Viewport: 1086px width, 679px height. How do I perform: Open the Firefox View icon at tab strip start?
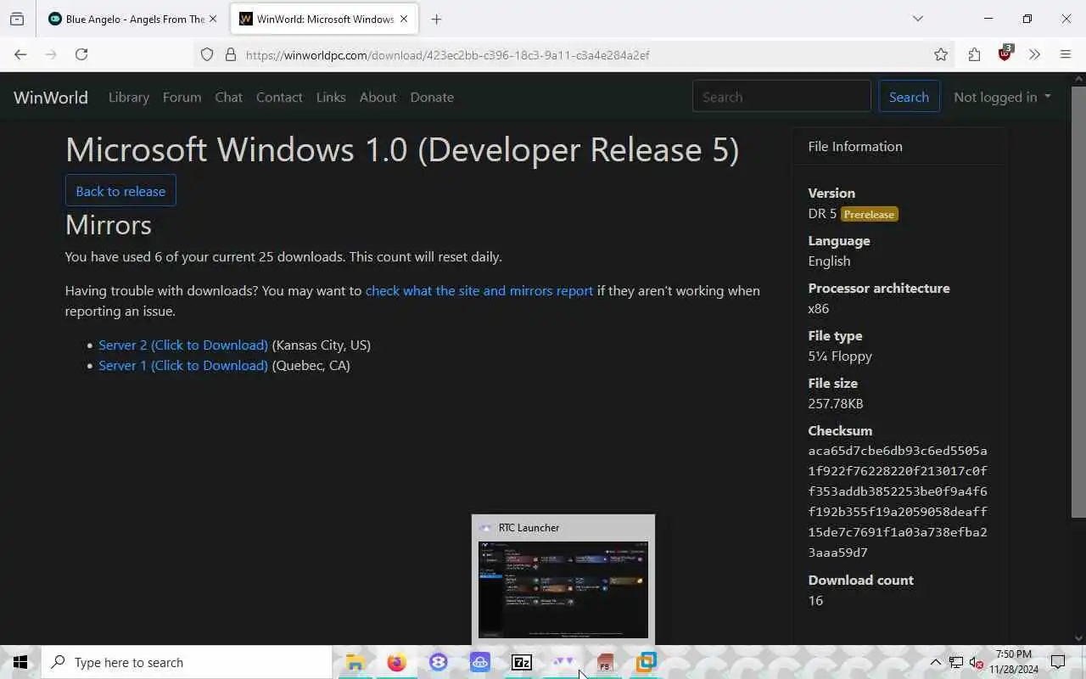pos(17,19)
